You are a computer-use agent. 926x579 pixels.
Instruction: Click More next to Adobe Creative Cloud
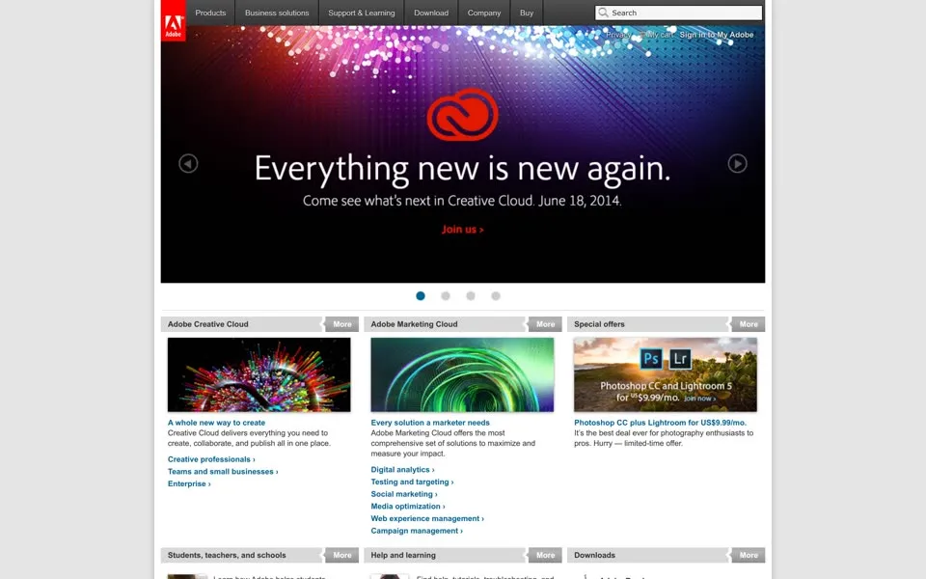click(x=341, y=324)
